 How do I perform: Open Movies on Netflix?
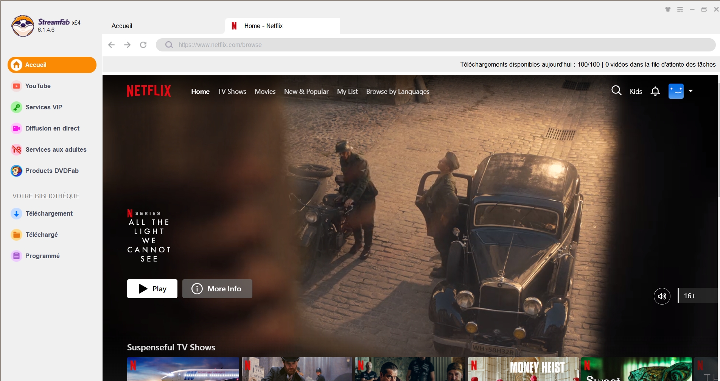(x=265, y=92)
